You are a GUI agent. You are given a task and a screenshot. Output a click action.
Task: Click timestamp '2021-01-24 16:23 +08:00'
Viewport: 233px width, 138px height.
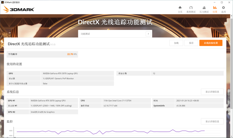pyautogui.click(x=199, y=101)
